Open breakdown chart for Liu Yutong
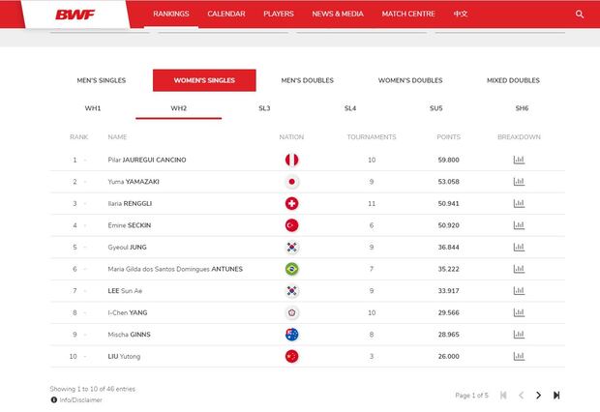 tap(519, 356)
